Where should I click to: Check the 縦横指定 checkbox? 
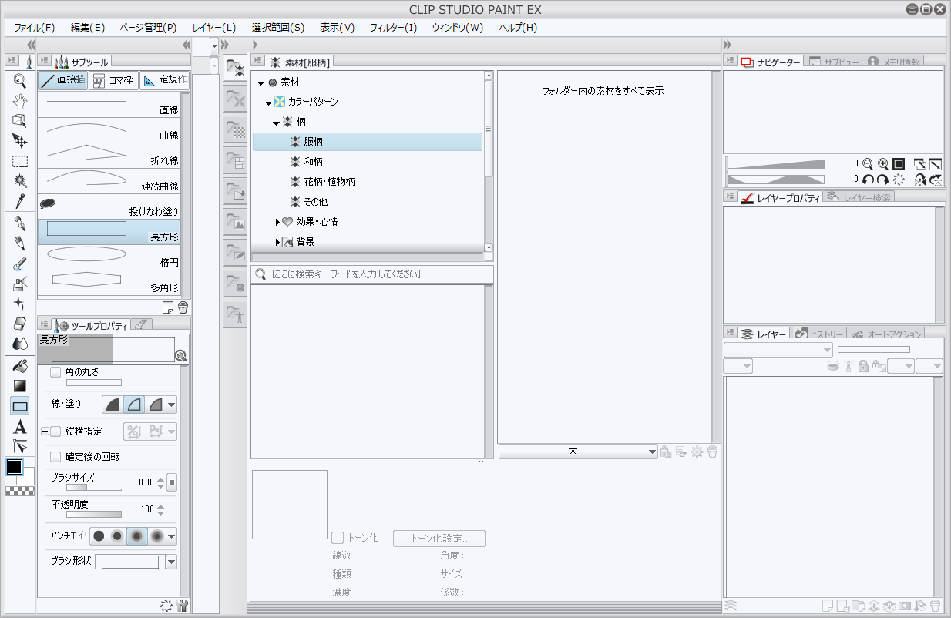pos(55,432)
